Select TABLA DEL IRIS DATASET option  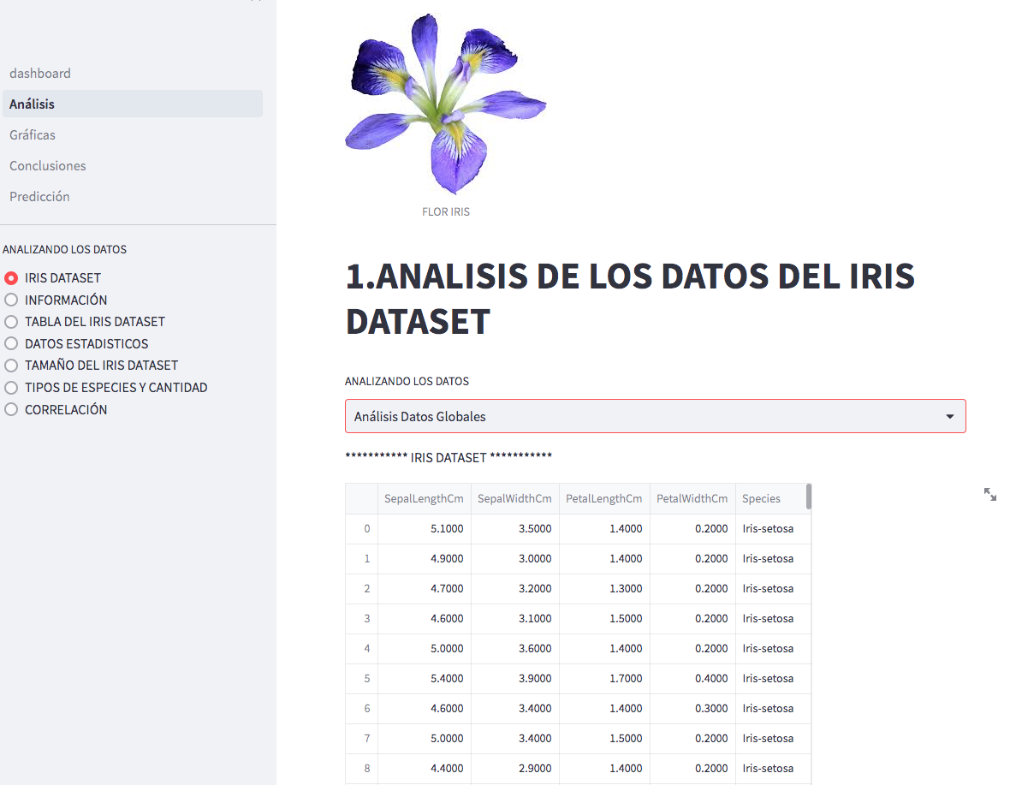tap(10, 322)
